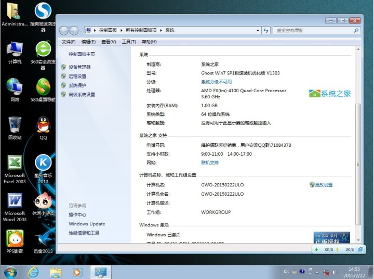Launch PPS影音 desktop icon

(15, 242)
